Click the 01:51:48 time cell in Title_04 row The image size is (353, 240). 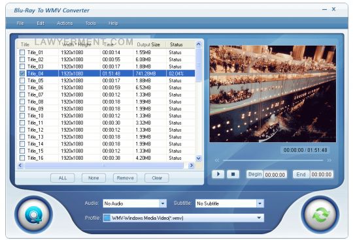tap(111, 74)
